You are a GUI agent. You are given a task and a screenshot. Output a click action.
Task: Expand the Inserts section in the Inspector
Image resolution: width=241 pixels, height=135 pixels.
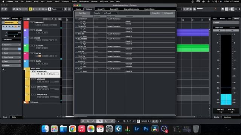[x=11, y=49]
